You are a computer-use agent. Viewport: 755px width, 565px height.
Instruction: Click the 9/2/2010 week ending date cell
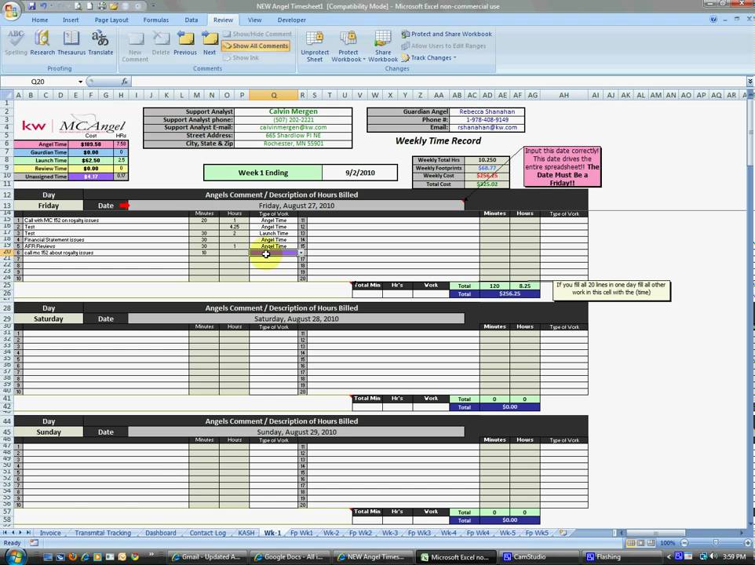(x=359, y=173)
